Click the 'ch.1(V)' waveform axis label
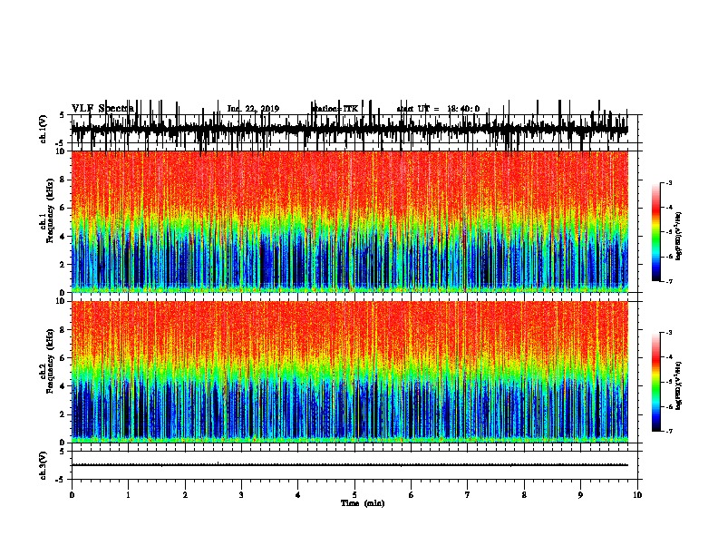The height and width of the screenshot is (555, 718). pos(43,129)
